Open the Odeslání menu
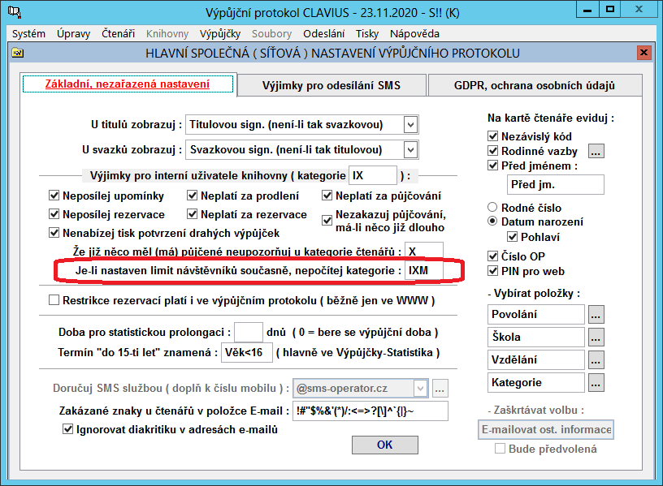 (324, 34)
